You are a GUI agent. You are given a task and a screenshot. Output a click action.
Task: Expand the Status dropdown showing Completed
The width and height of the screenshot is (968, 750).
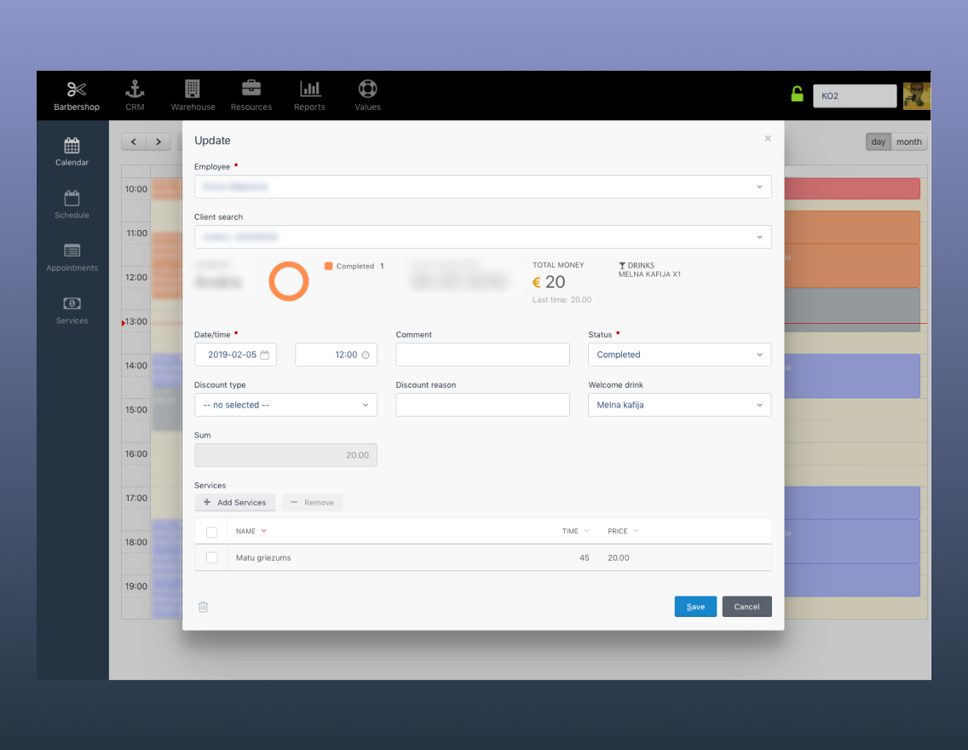coord(679,355)
